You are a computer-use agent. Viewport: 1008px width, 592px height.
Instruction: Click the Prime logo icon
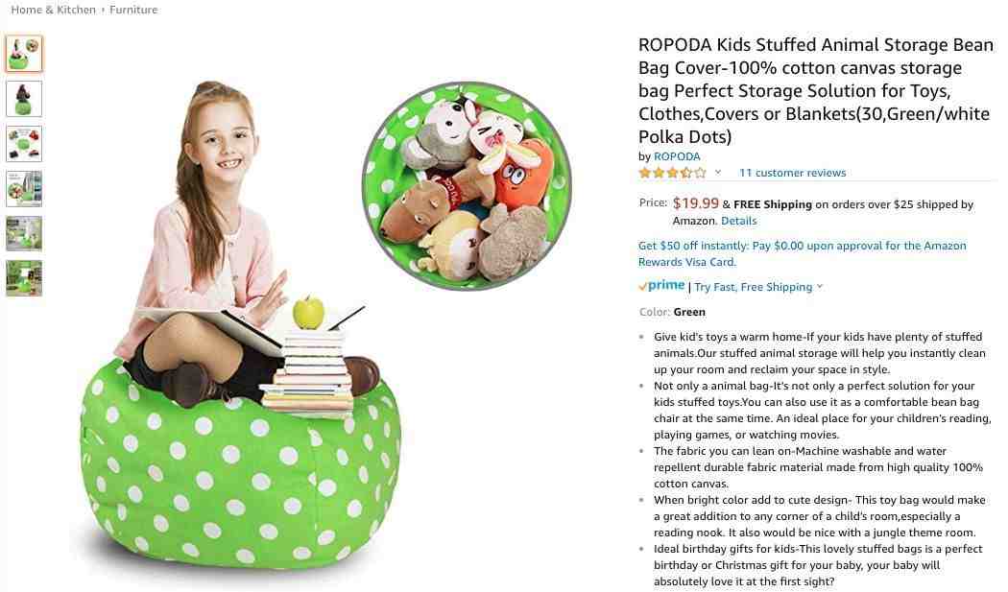pos(661,285)
